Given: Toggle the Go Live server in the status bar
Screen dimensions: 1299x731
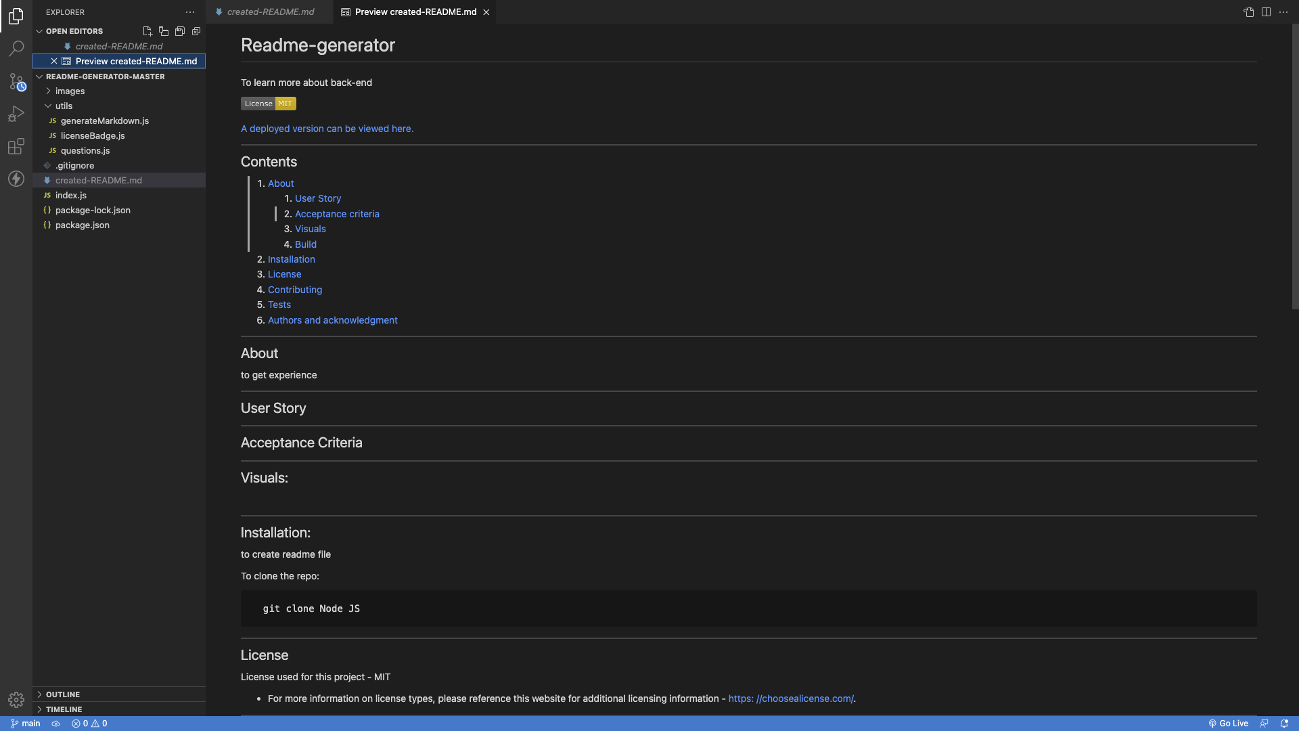Looking at the screenshot, I should [1228, 723].
